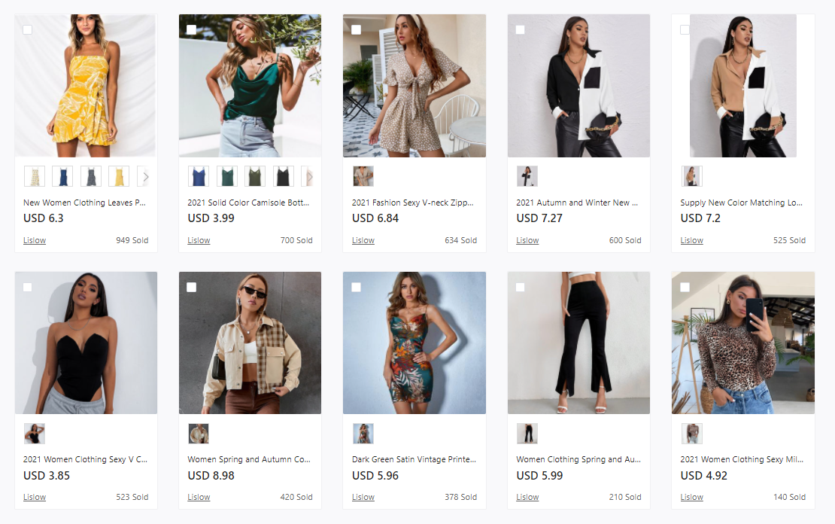Click the small thumbnail under the tan color-block shirt
Screen dimensions: 835x524
click(691, 176)
